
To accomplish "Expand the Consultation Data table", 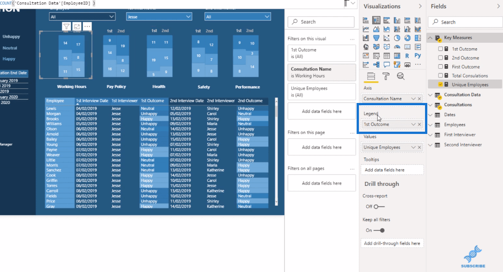I will click(430, 95).
